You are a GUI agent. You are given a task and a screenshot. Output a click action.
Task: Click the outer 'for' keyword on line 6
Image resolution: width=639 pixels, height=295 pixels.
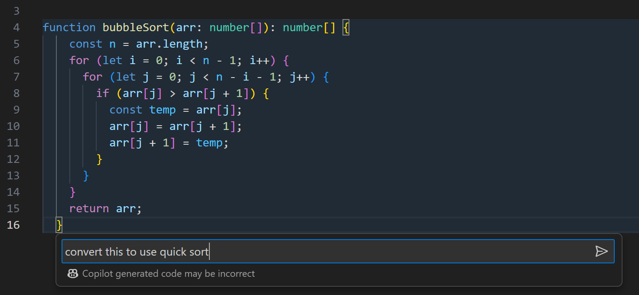pyautogui.click(x=79, y=60)
